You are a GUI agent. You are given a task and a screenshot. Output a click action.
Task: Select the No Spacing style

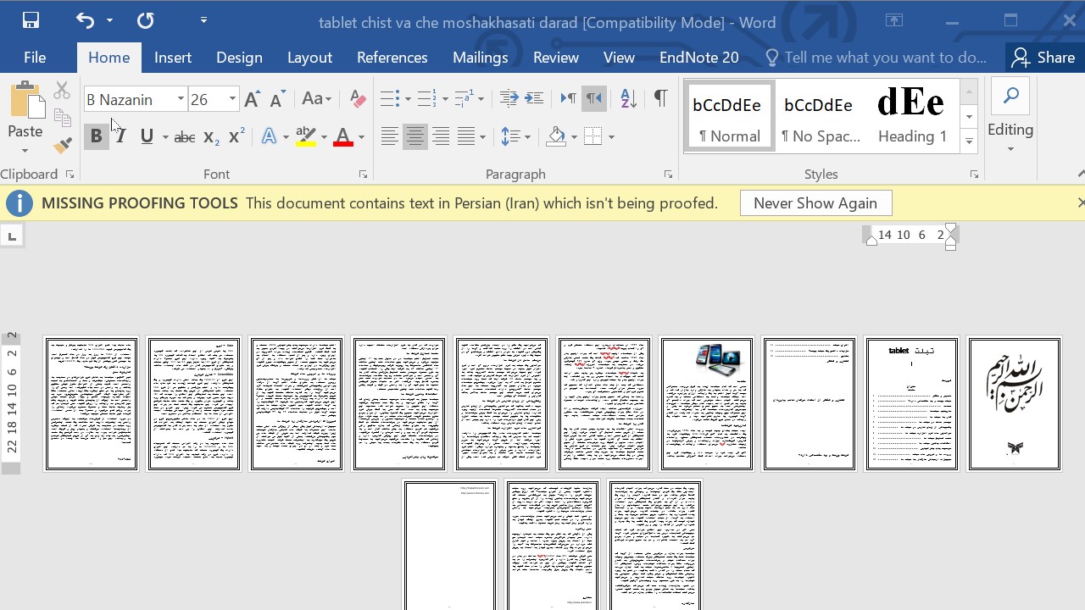pyautogui.click(x=821, y=118)
